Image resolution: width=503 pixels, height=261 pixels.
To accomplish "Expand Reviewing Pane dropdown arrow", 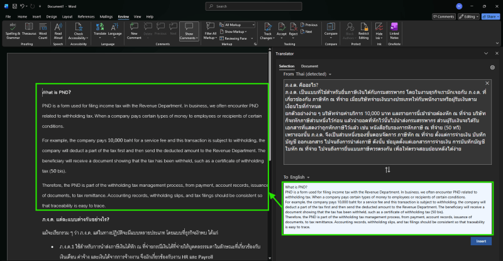I will pyautogui.click(x=252, y=38).
